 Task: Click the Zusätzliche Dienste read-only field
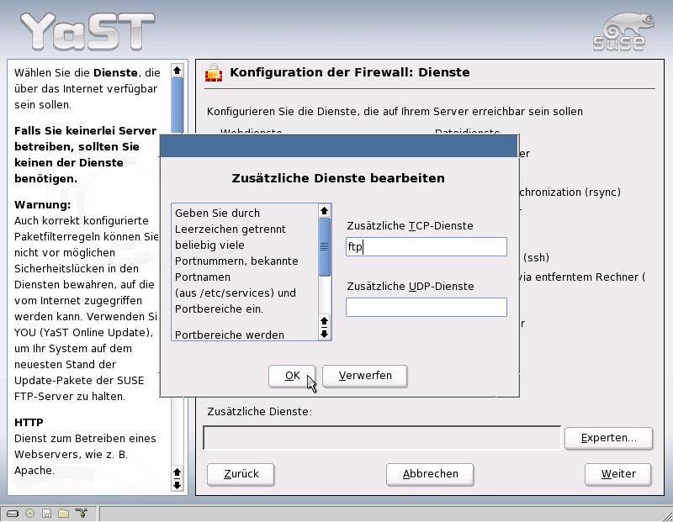click(382, 437)
